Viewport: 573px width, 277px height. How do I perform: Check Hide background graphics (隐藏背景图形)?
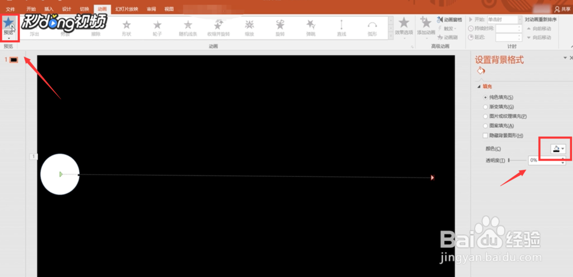(485, 136)
